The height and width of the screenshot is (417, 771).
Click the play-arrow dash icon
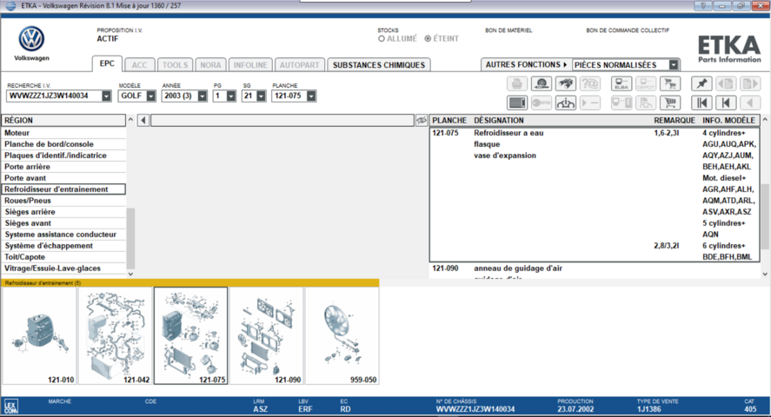pos(590,103)
